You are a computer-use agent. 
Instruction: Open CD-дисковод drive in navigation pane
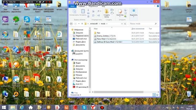[82, 87]
